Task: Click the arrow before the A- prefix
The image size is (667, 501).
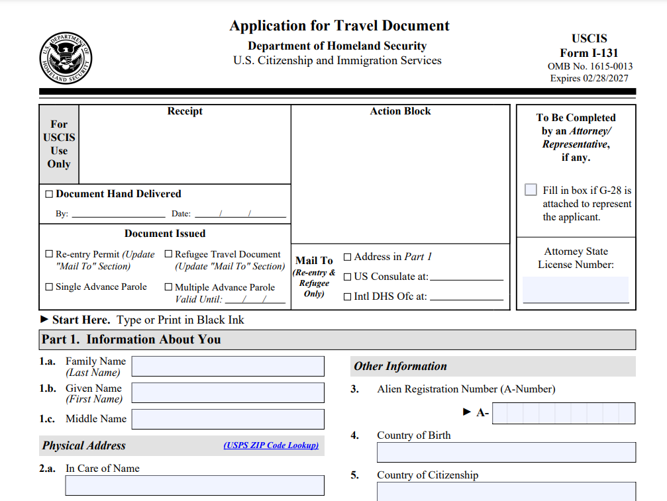Action: tap(467, 412)
